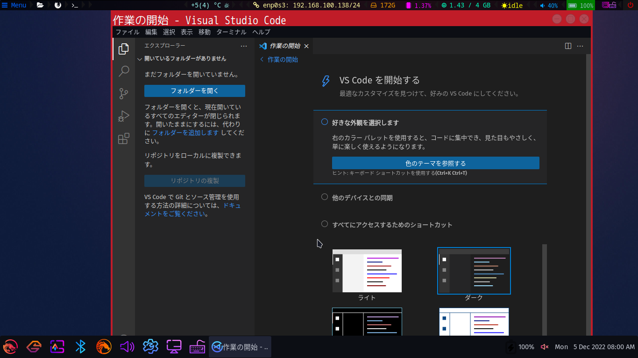Select the 好きな外観を選択します step radio
The height and width of the screenshot is (358, 638).
(325, 122)
